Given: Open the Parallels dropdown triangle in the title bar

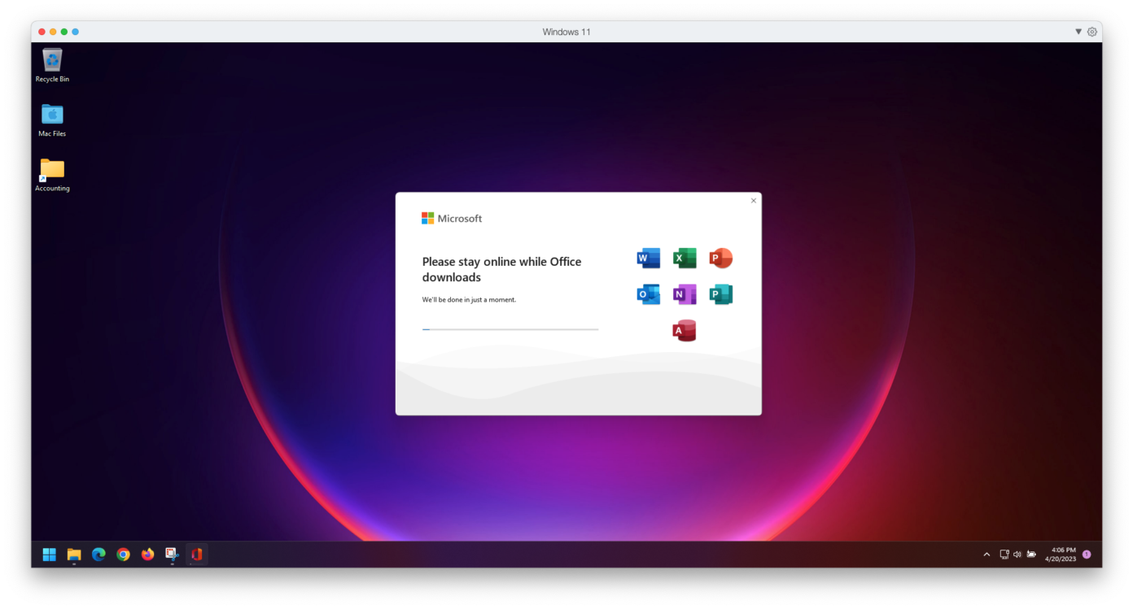Looking at the screenshot, I should 1078,32.
